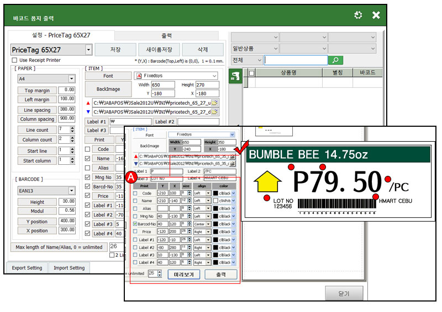
Task: Click the product search input field
Action: pyautogui.click(x=296, y=60)
